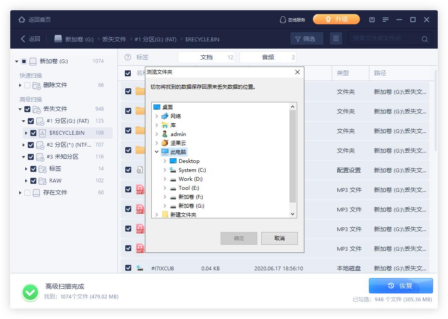The height and width of the screenshot is (319, 448).
Task: Click the 取消 button in the dialog
Action: [x=279, y=238]
